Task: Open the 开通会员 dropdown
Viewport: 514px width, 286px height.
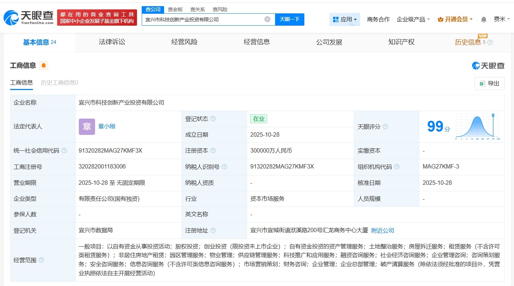Action: 455,19
